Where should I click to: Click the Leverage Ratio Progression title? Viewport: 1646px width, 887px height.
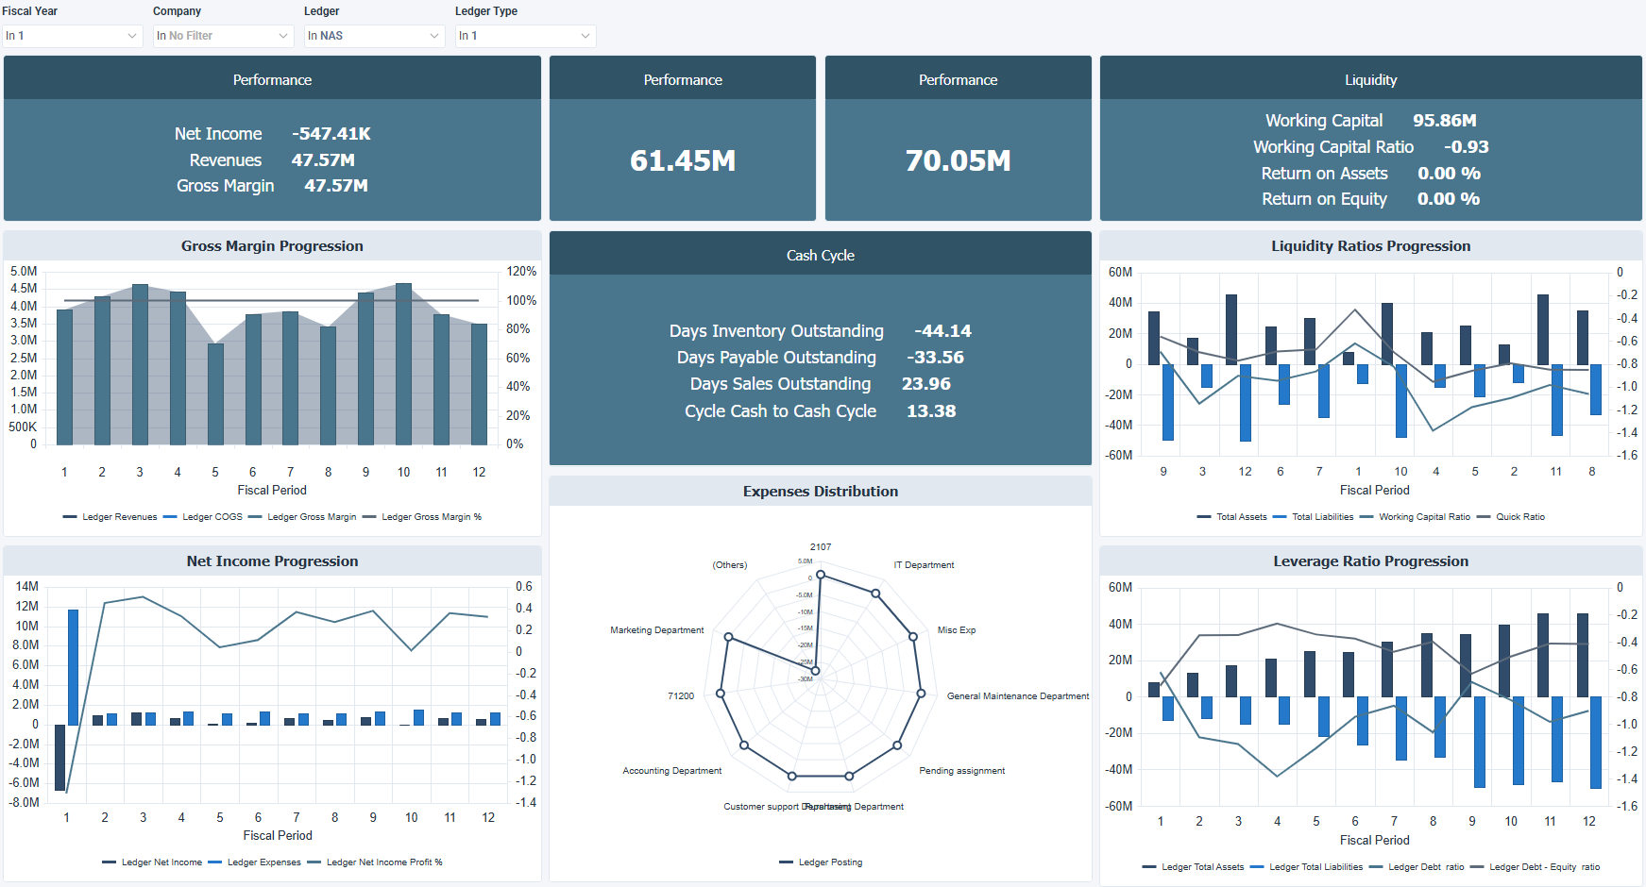click(1371, 561)
